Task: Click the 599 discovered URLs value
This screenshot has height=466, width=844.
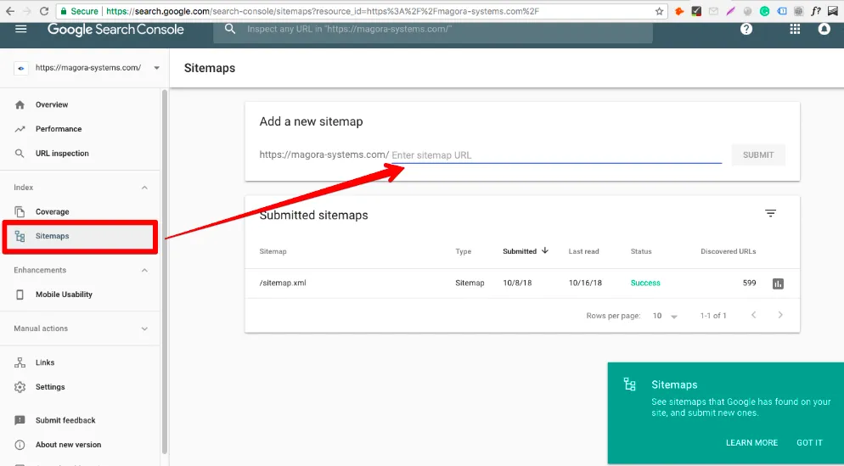Action: pos(749,283)
